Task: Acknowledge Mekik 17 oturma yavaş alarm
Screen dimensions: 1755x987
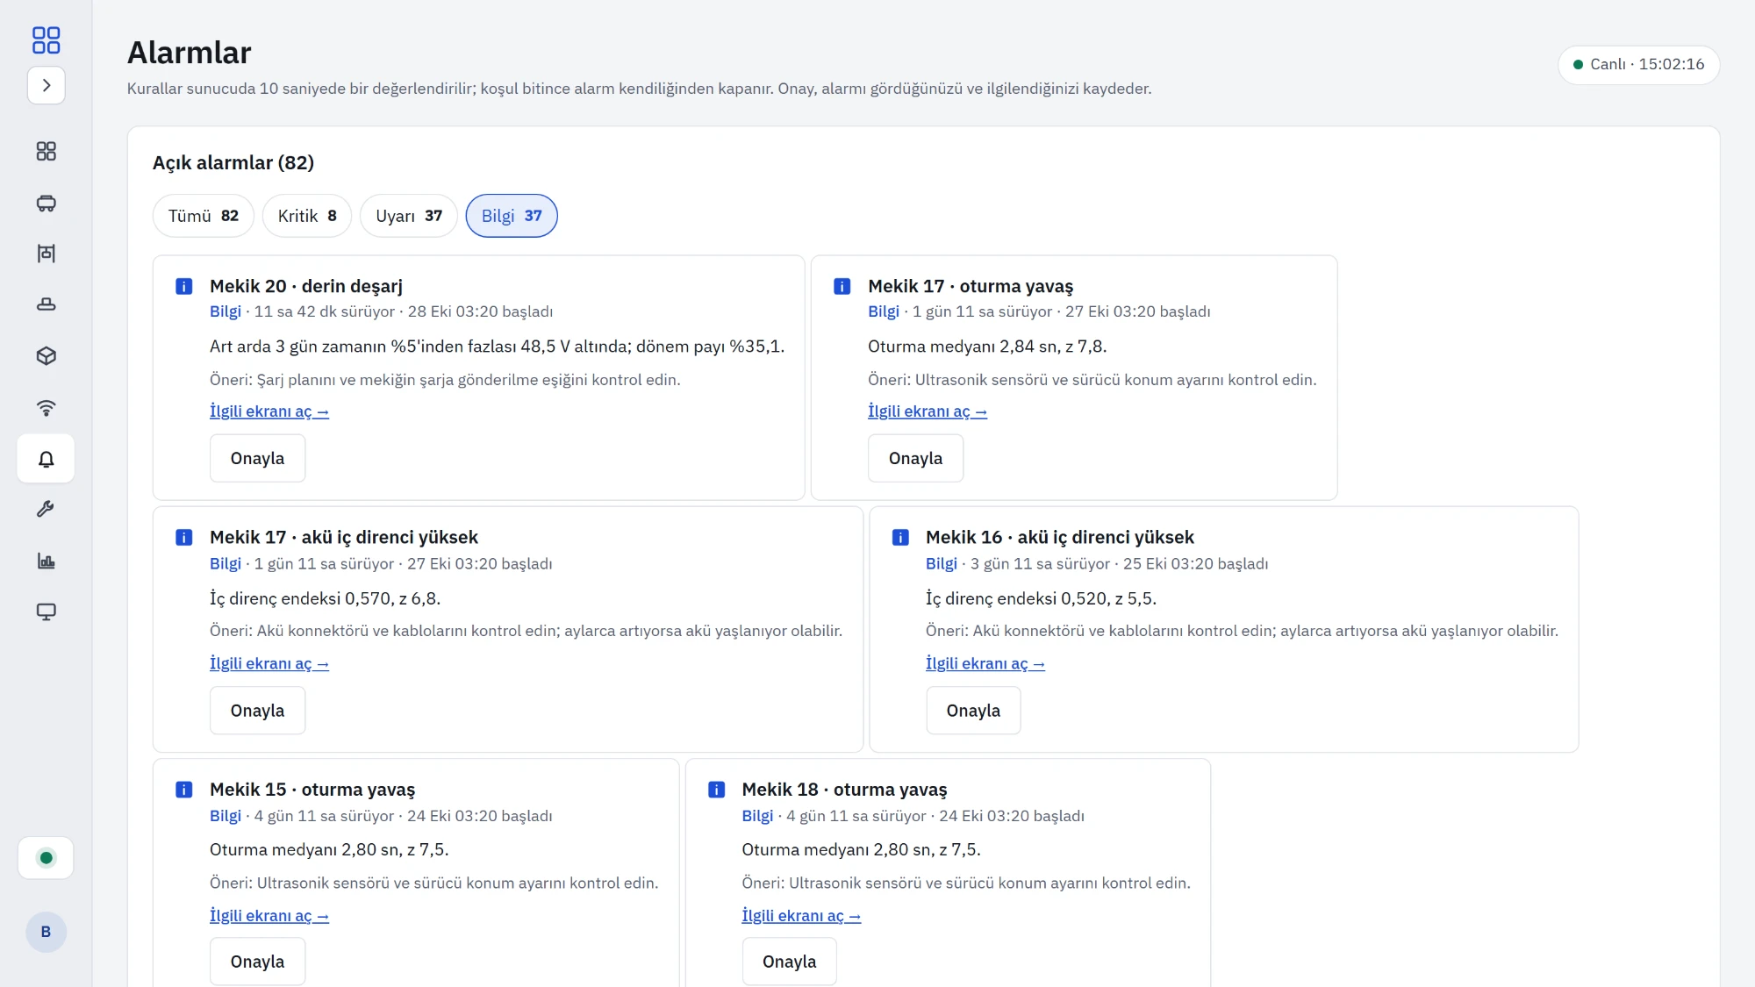Action: (x=916, y=459)
